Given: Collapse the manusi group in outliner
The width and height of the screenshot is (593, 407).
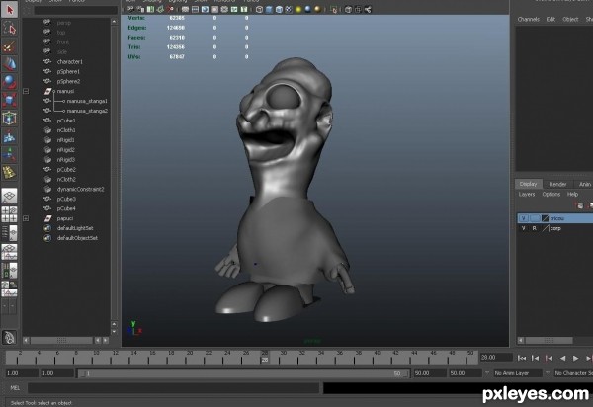Looking at the screenshot, I should click(x=26, y=91).
